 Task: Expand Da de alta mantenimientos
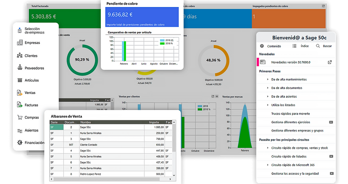tap(267, 79)
